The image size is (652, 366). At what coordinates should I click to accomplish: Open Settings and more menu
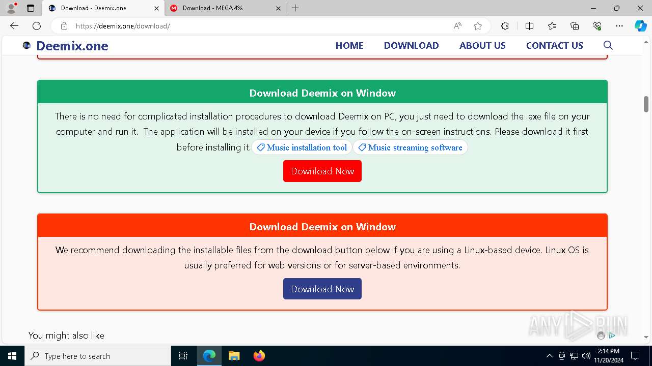coord(619,26)
